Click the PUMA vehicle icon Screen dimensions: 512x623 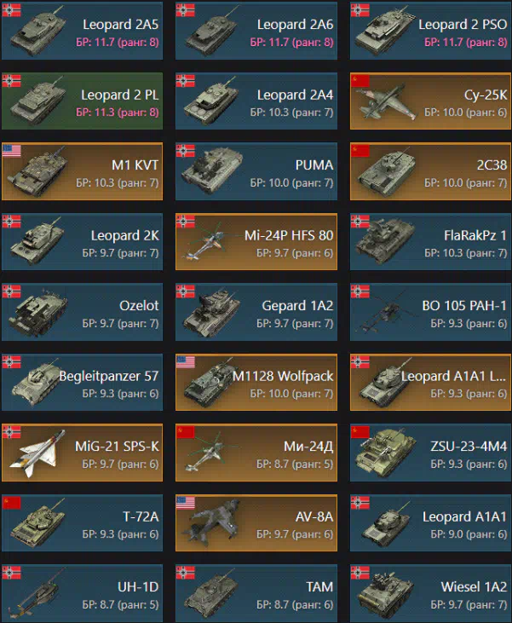point(212,170)
